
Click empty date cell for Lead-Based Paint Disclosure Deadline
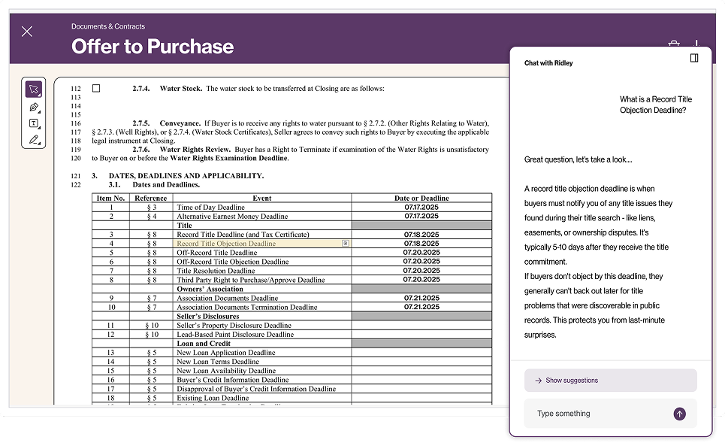pyautogui.click(x=421, y=334)
